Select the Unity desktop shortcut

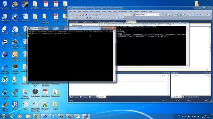click(x=5, y=43)
